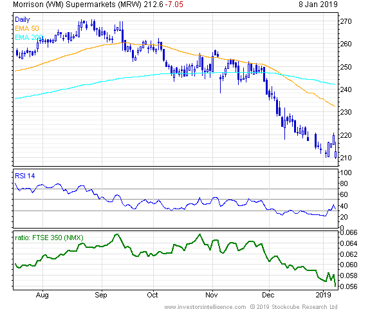Image resolution: width=370 pixels, height=309 pixels.
Task: Click the date '8 Jan 2019'
Action: [x=318, y=5]
